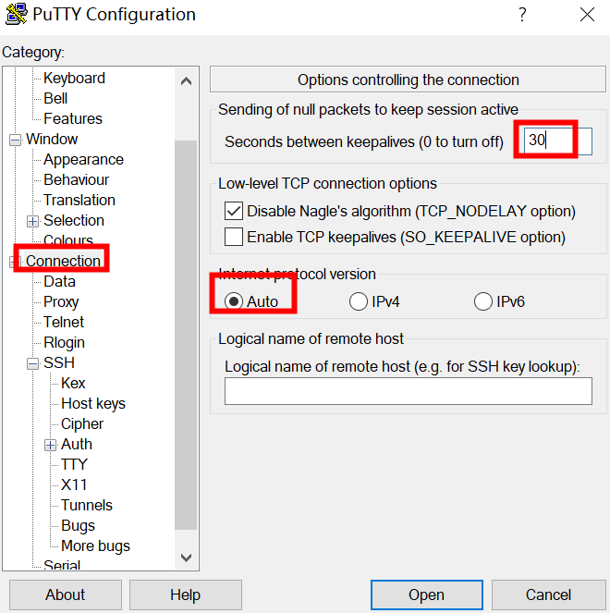The image size is (610, 613).
Task: Expand the Auth tree node
Action: click(51, 445)
